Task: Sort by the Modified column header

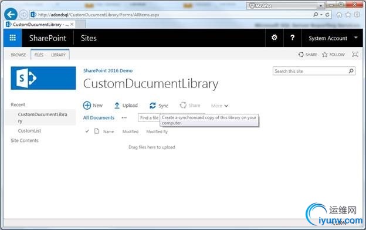Action: pyautogui.click(x=130, y=131)
